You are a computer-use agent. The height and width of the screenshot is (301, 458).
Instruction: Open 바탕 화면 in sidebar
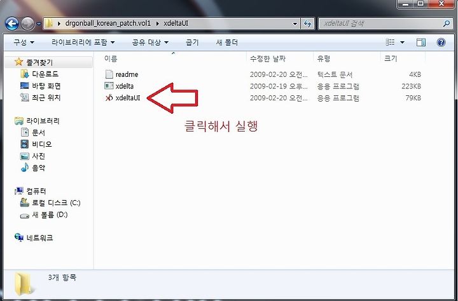click(x=46, y=86)
